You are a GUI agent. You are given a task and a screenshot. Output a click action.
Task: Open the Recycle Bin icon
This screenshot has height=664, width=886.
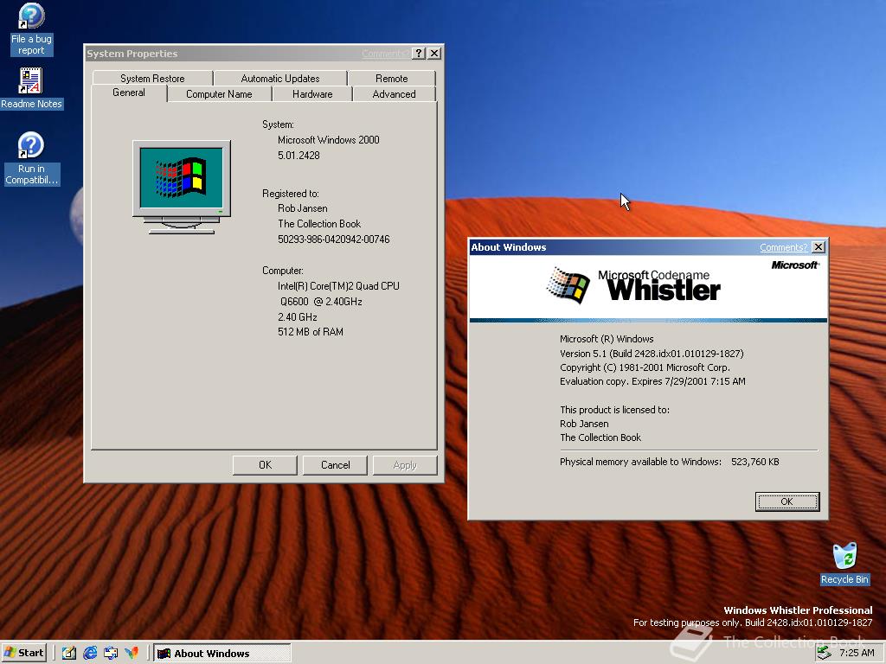tap(844, 564)
